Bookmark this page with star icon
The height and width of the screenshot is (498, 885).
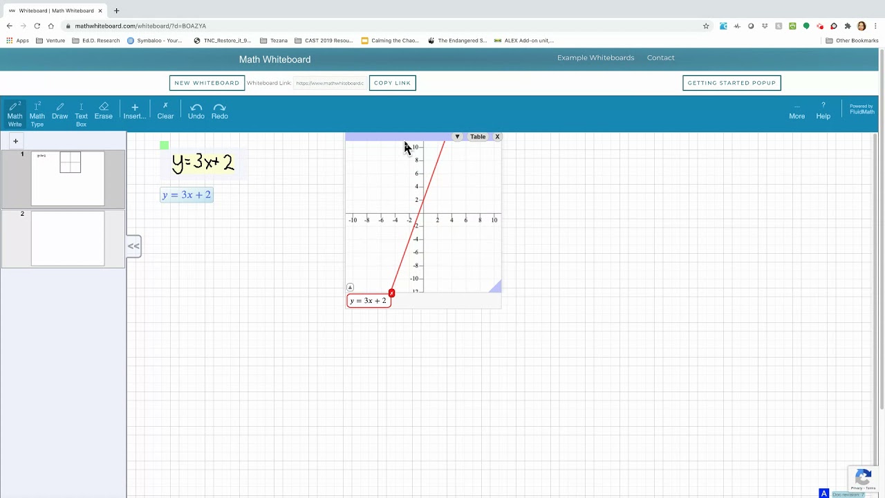click(x=706, y=26)
